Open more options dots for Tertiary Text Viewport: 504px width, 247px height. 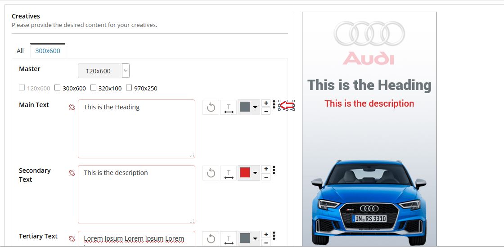pos(274,236)
